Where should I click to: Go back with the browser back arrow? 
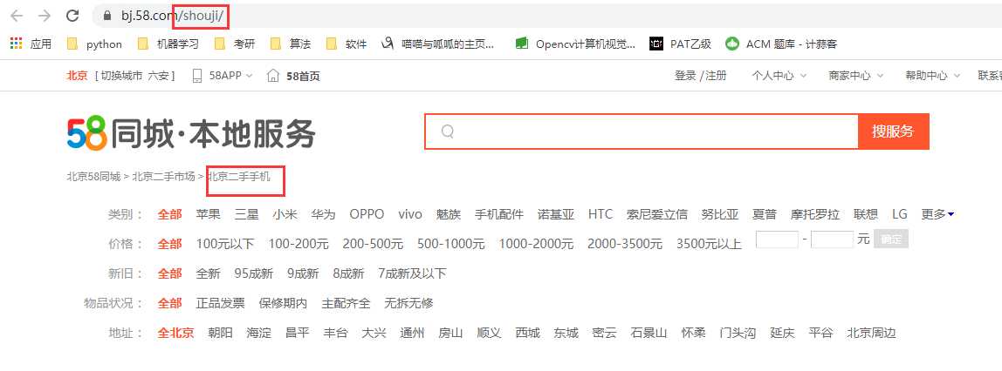tap(16, 16)
